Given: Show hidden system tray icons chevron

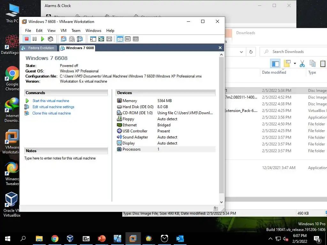Looking at the screenshot, I should [270, 239].
